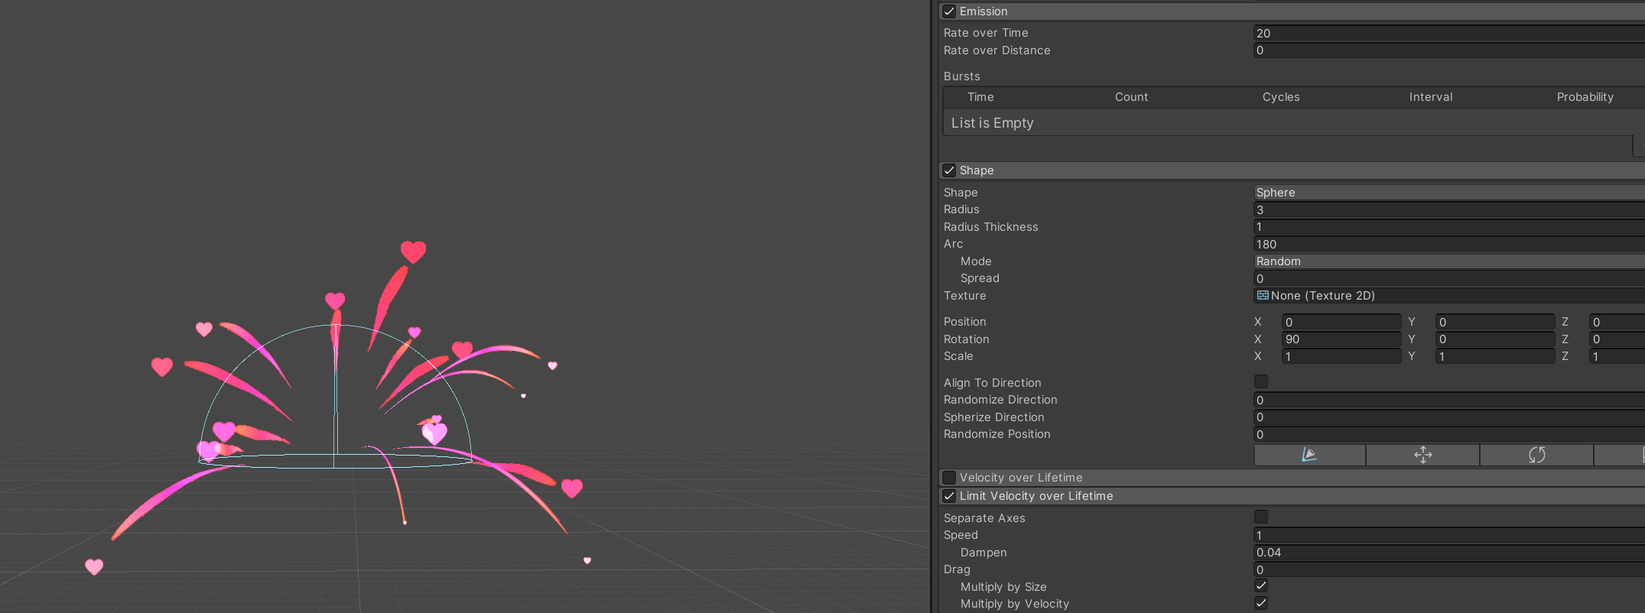Activate the shape gizmo editing tool
Screen dimensions: 1645x613
pos(1309,456)
